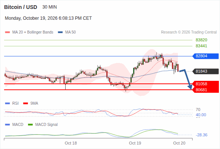This screenshot has height=149, width=220.
Task: Click the RSI legend label
Action: [x=15, y=104]
